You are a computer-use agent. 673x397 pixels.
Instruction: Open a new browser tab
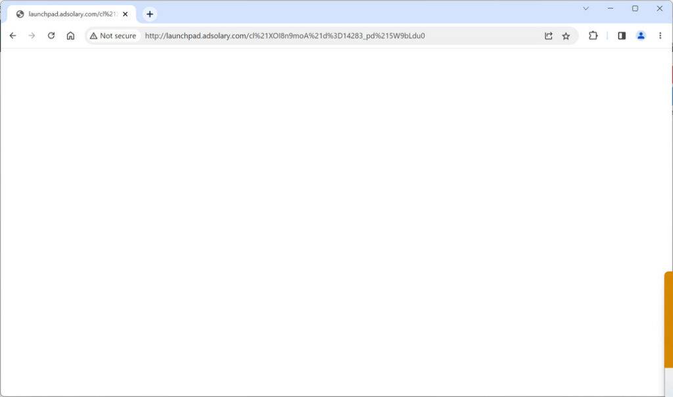coord(149,14)
